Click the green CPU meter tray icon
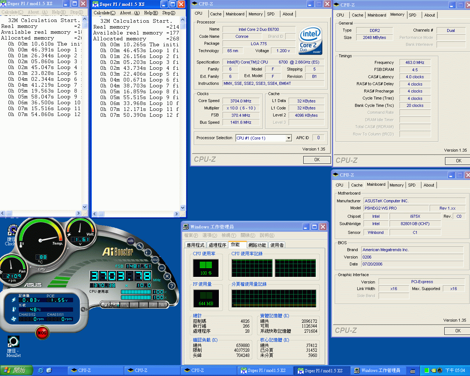The image size is (470, 376). pyautogui.click(x=427, y=370)
